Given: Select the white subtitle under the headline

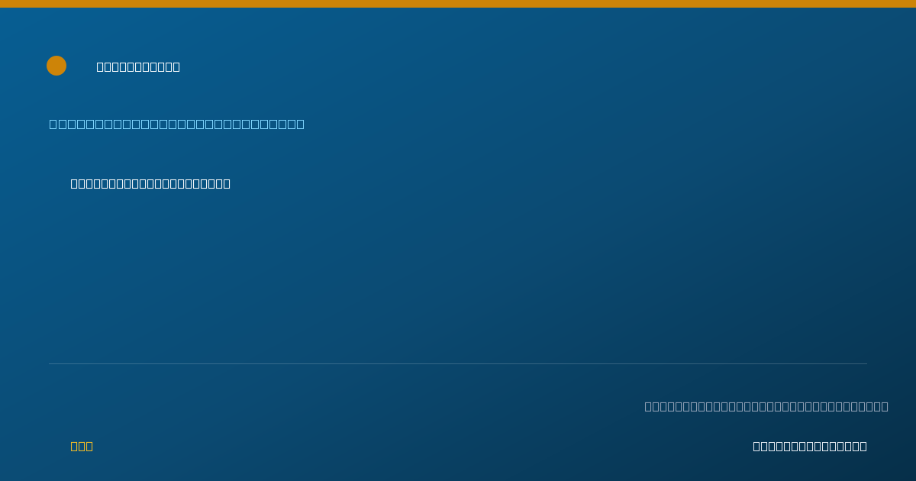Looking at the screenshot, I should tap(150, 183).
